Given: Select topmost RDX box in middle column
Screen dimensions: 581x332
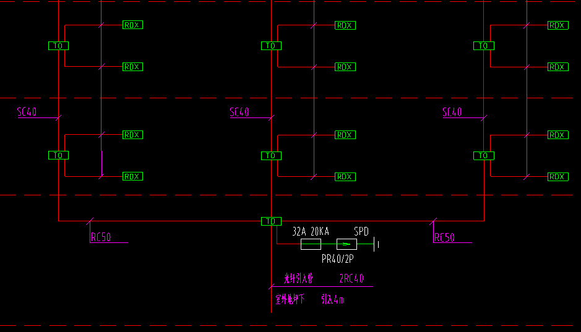Looking at the screenshot, I should click(345, 25).
